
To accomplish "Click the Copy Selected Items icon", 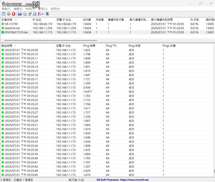I will click(25, 14).
